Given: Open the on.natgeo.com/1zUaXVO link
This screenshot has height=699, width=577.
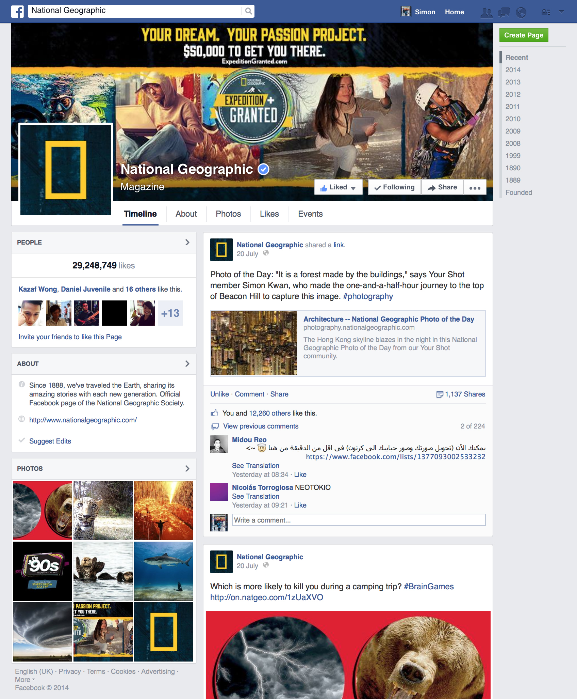Looking at the screenshot, I should pyautogui.click(x=266, y=597).
